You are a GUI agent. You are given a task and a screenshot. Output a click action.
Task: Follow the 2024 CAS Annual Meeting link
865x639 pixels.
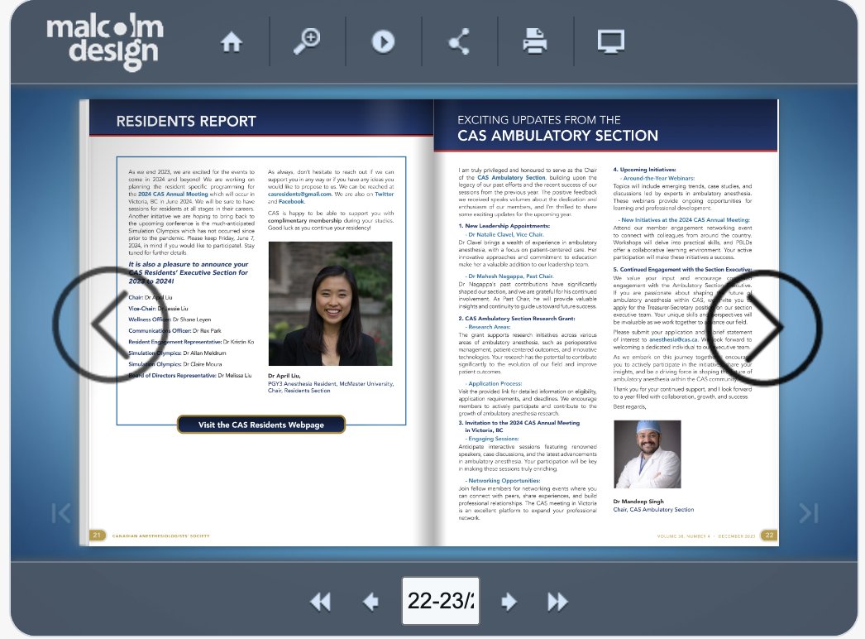point(173,194)
